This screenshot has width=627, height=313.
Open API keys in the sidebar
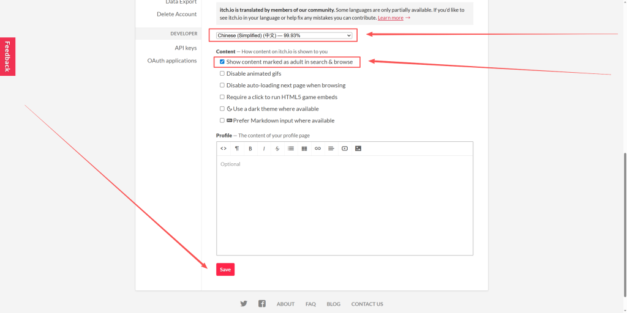[x=186, y=48]
